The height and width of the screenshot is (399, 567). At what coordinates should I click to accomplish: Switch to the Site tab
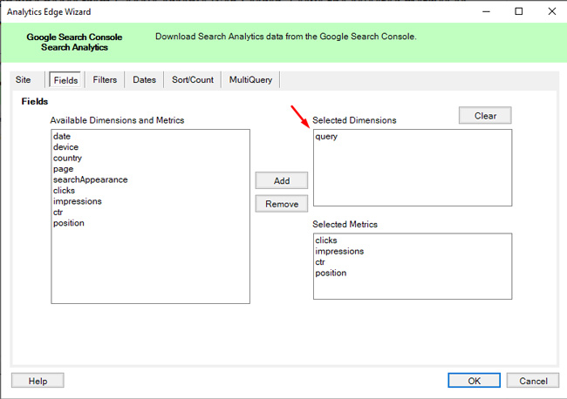24,80
